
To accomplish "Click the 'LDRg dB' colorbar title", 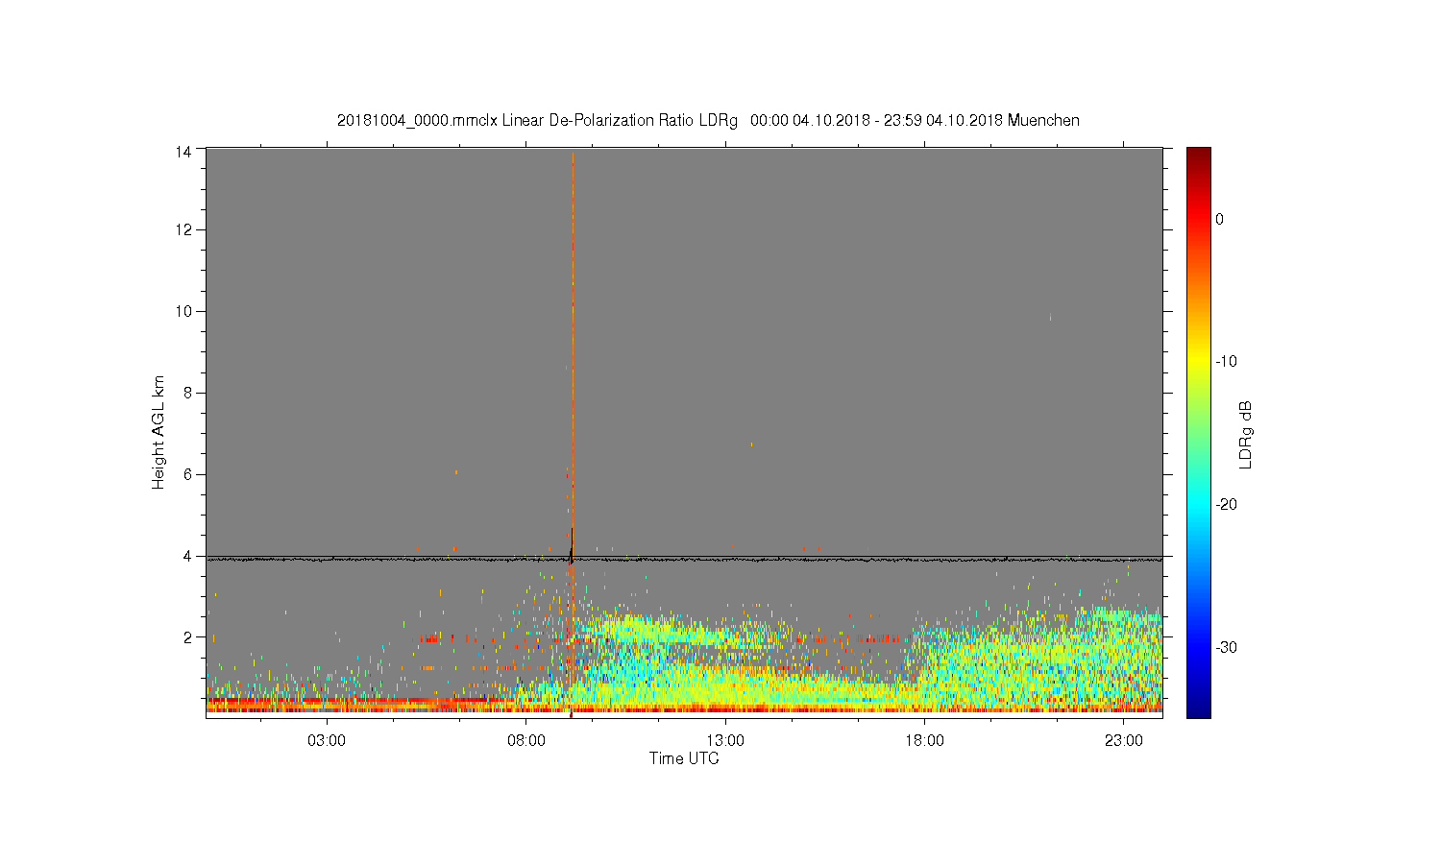I will [x=1246, y=434].
